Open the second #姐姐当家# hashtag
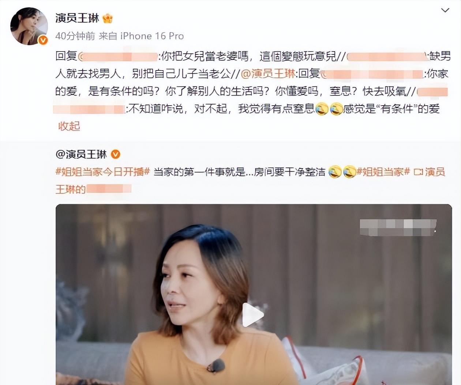461x385 pixels. pos(383,171)
